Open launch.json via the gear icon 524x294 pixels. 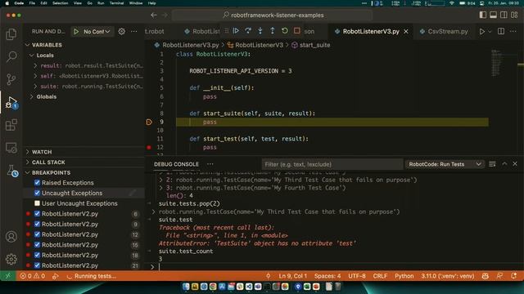[x=122, y=31]
